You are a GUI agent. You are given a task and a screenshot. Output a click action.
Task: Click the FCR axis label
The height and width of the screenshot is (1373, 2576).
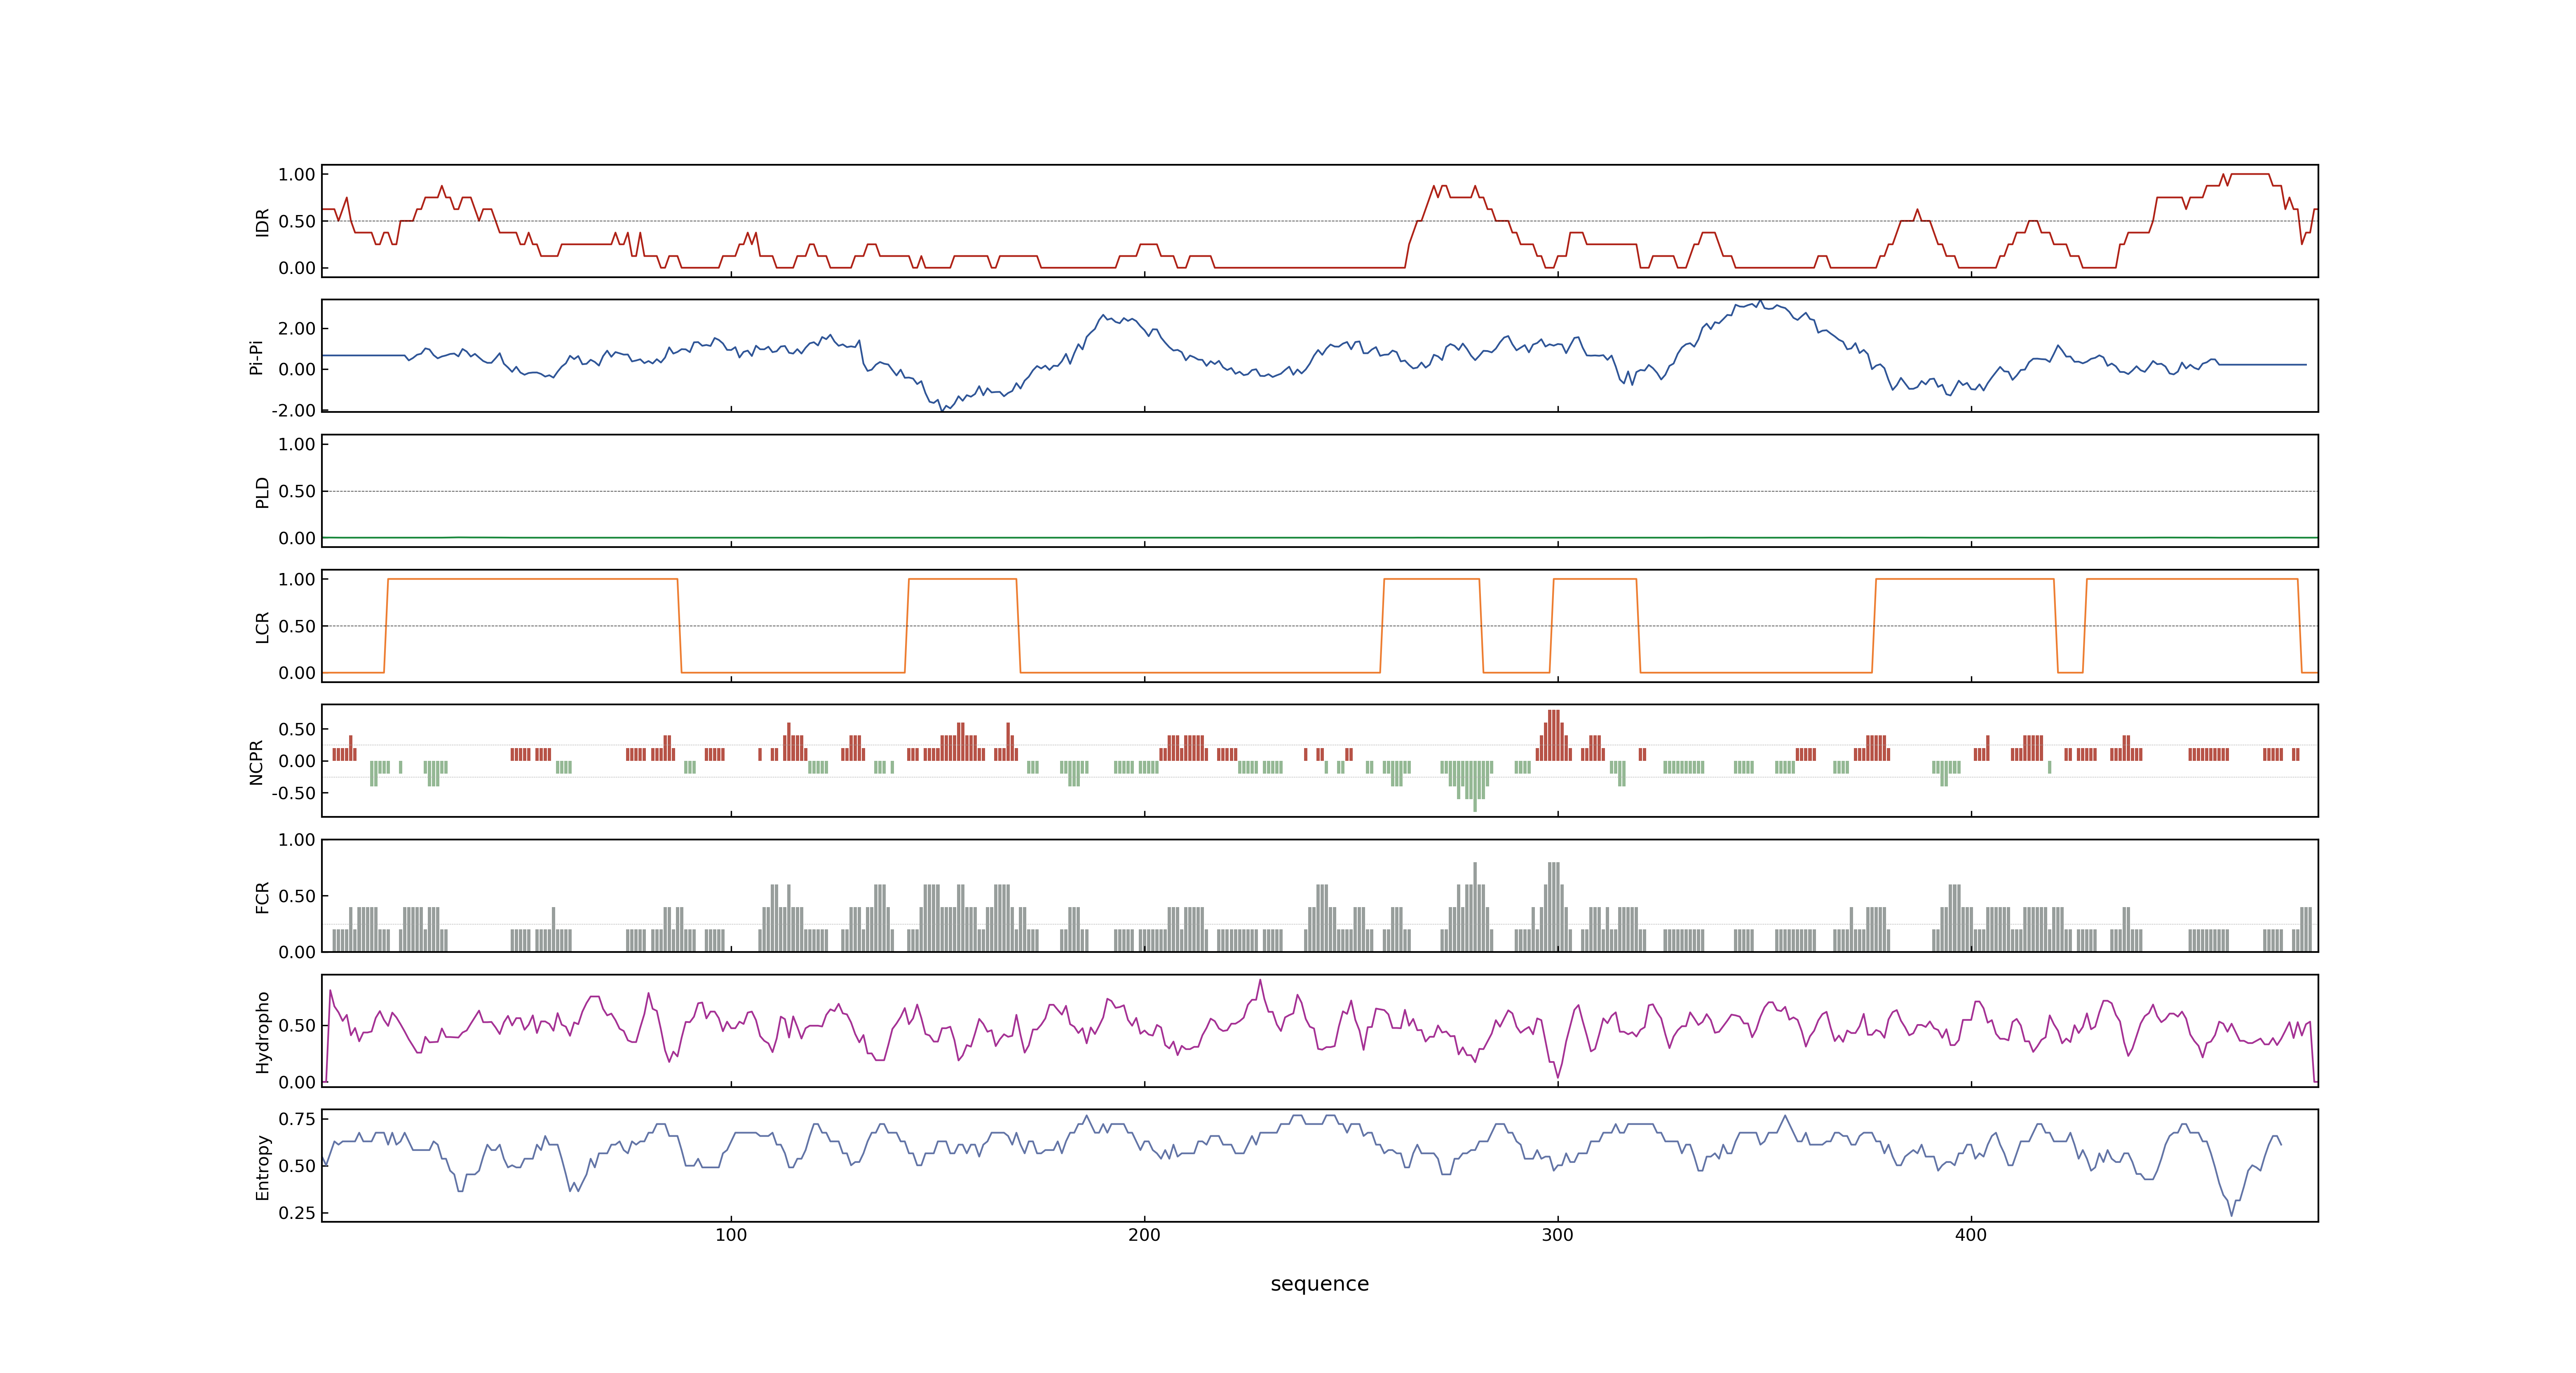[x=262, y=896]
